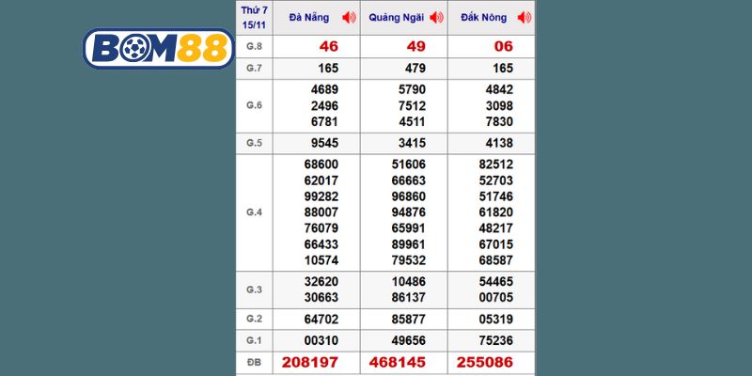
Task: Click G.4 number 68600
Action: tap(321, 164)
